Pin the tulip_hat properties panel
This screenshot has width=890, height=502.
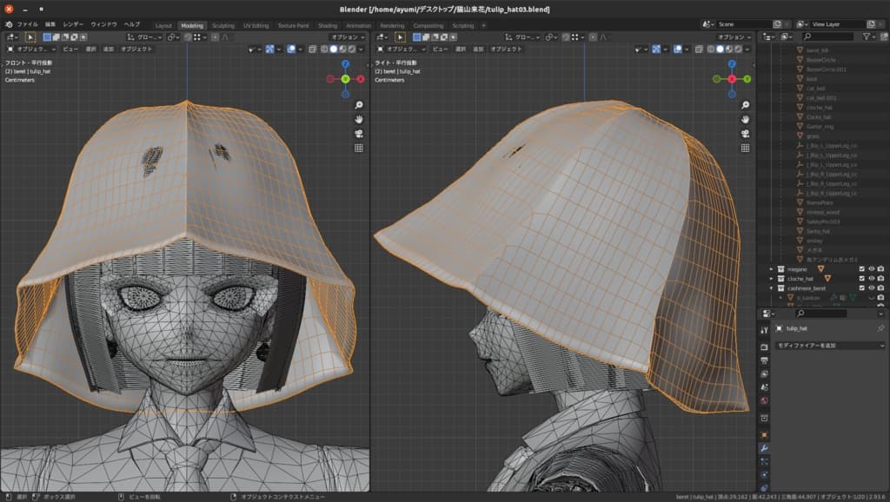click(880, 329)
